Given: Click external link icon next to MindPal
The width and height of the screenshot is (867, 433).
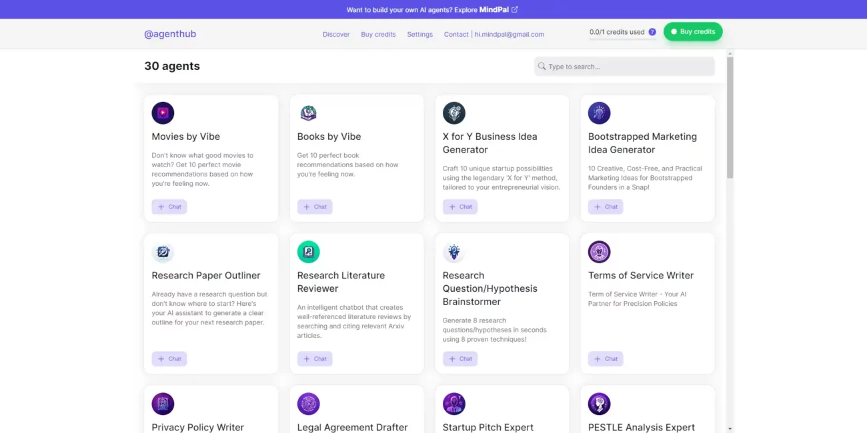Looking at the screenshot, I should (x=515, y=9).
